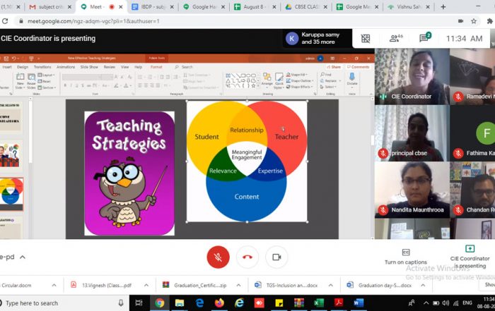Viewport: 495px width, 311px height.
Task: Click Karuppa samy participant avatar
Action: (291, 38)
